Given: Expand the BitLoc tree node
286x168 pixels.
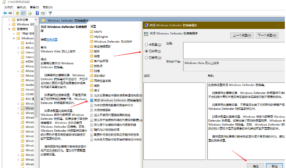Looking at the screenshot, I should (x=18, y=48).
